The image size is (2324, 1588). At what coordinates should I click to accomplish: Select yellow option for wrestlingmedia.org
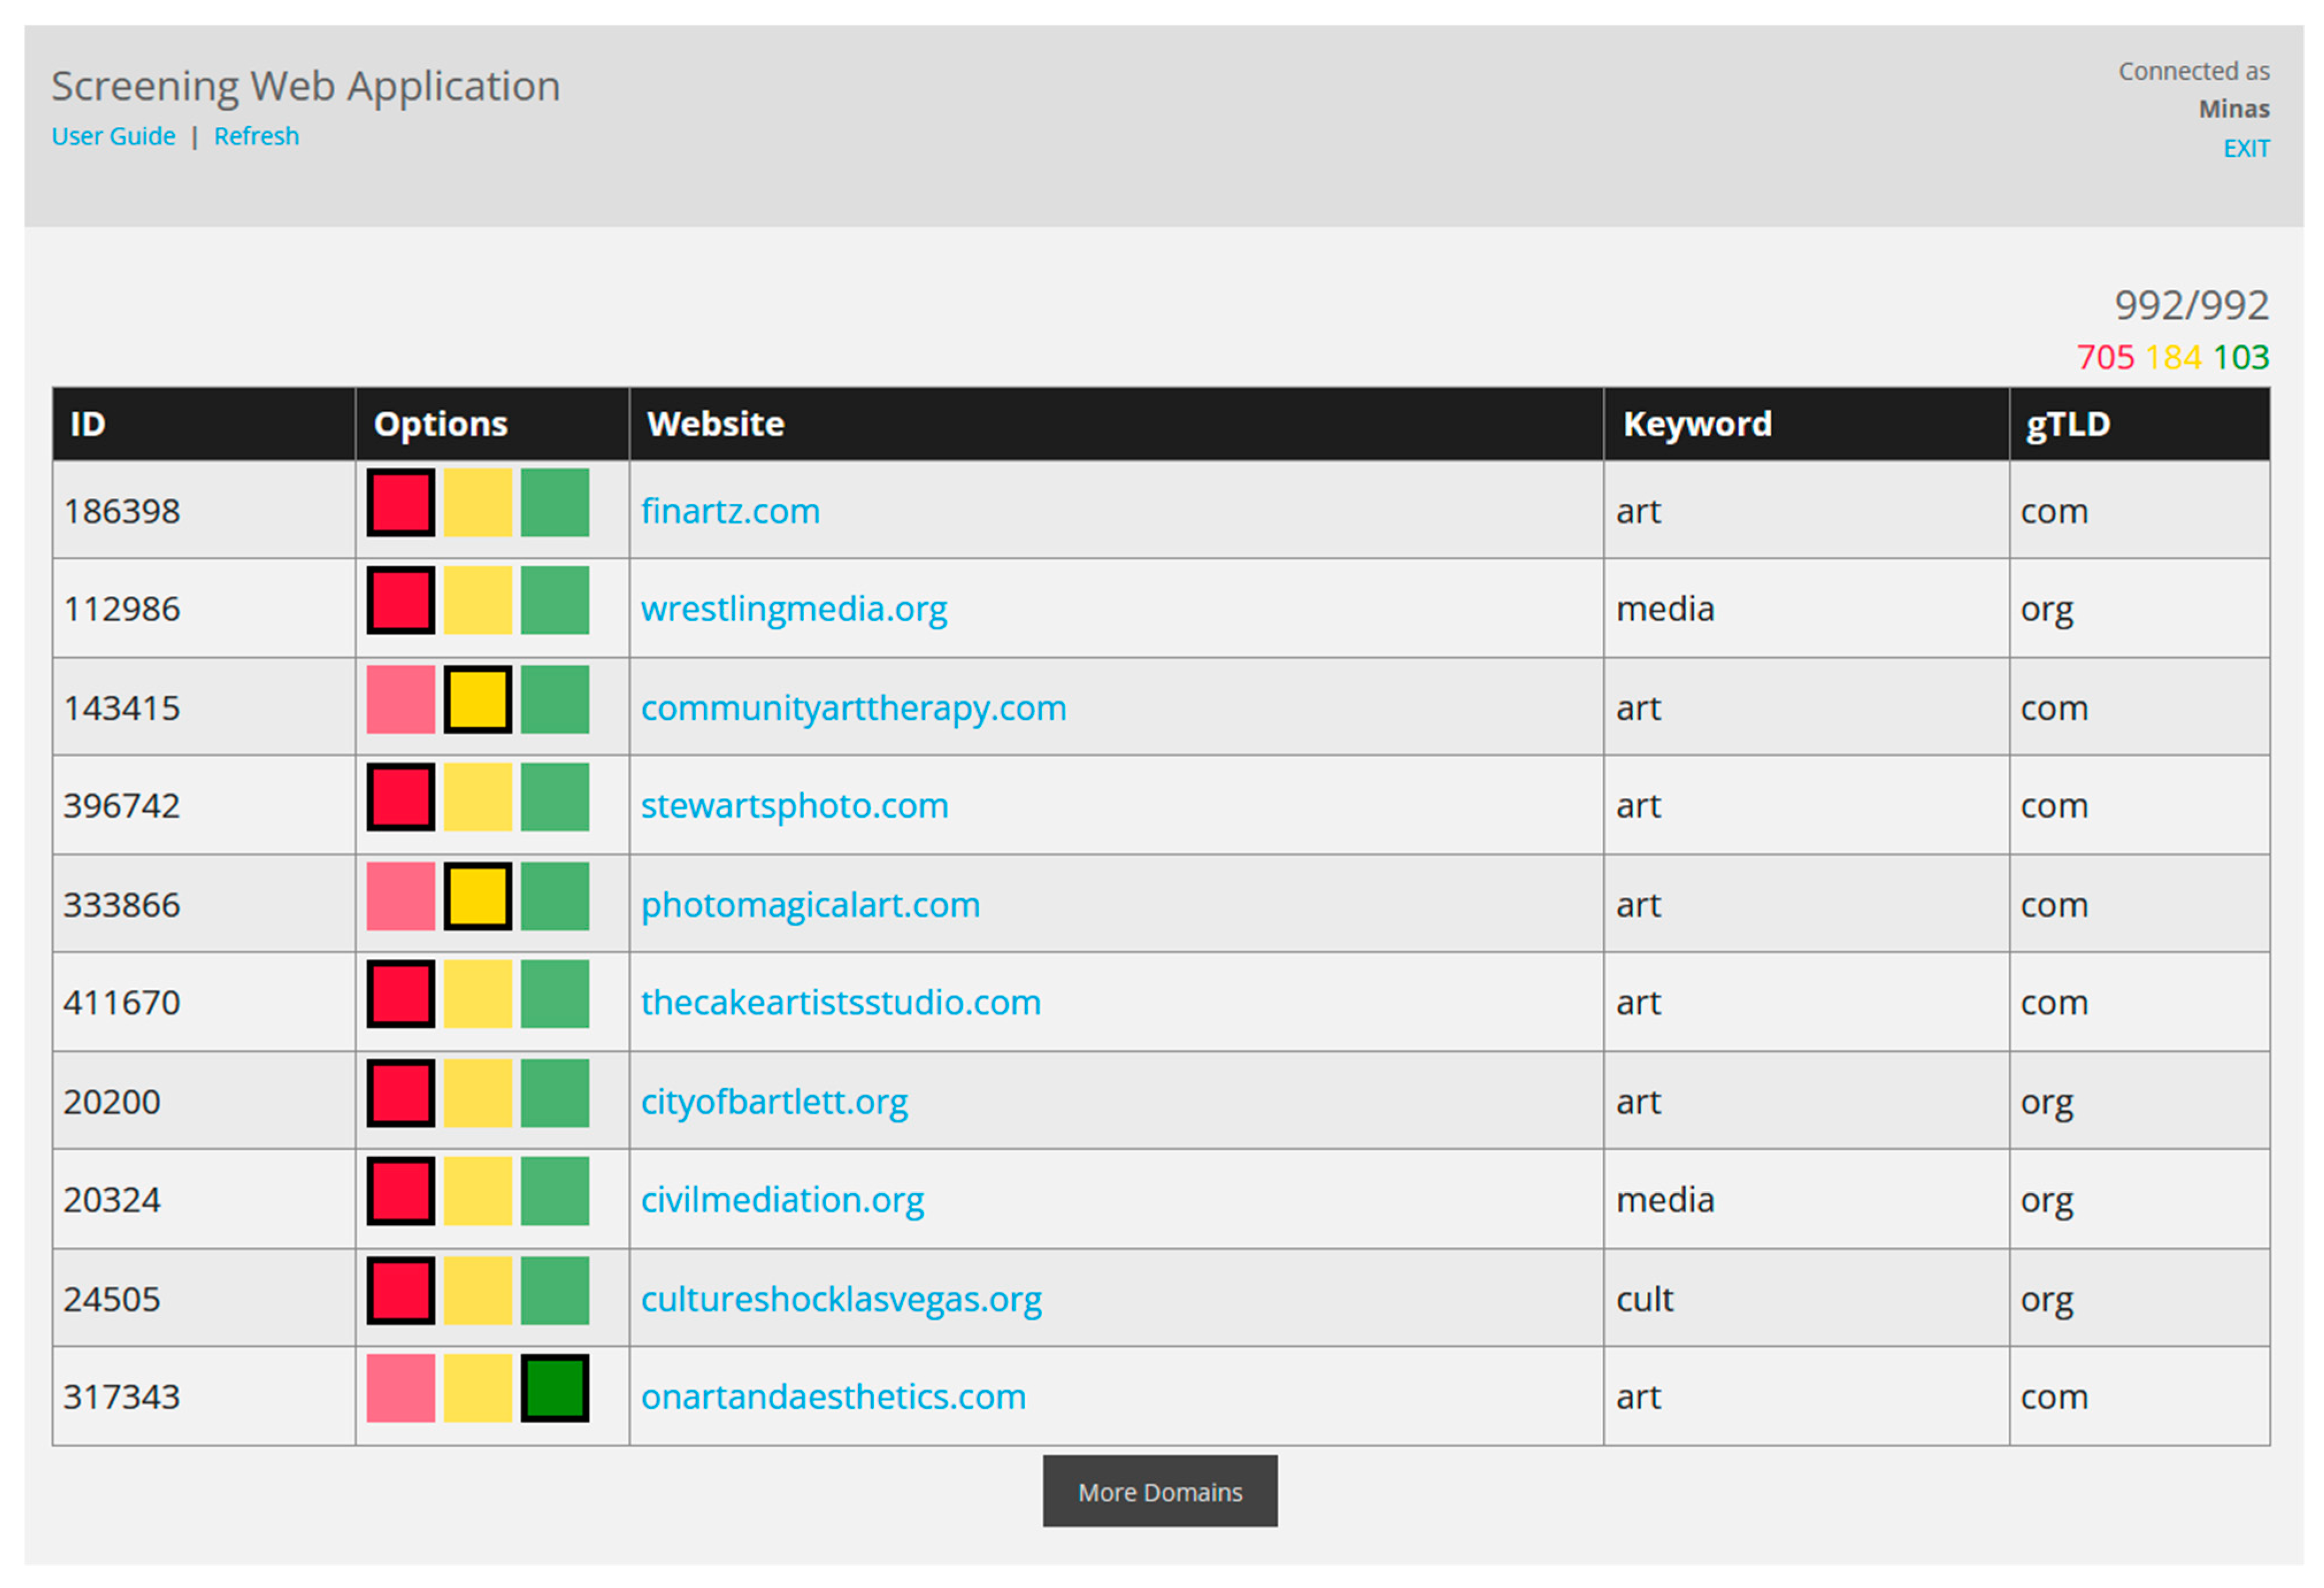[477, 600]
